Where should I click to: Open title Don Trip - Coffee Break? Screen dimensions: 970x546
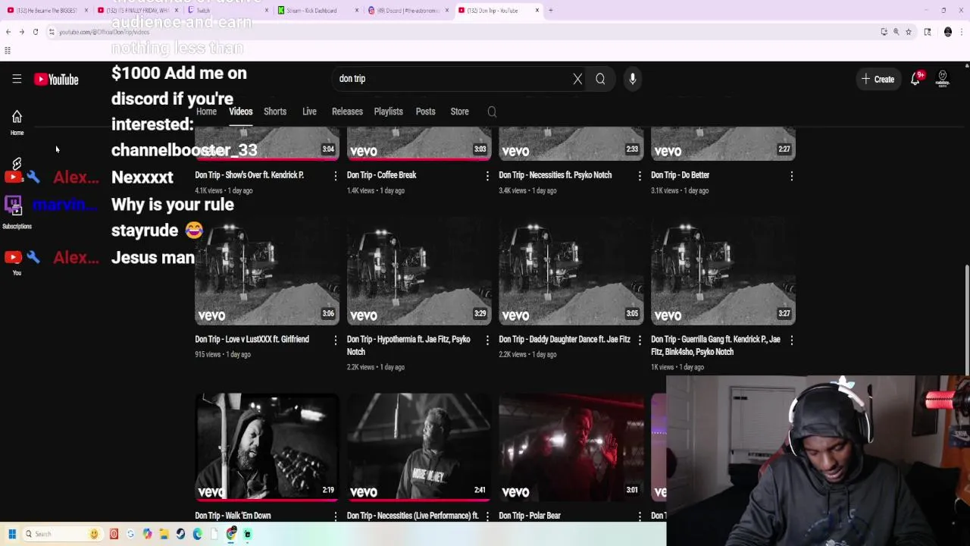(381, 175)
